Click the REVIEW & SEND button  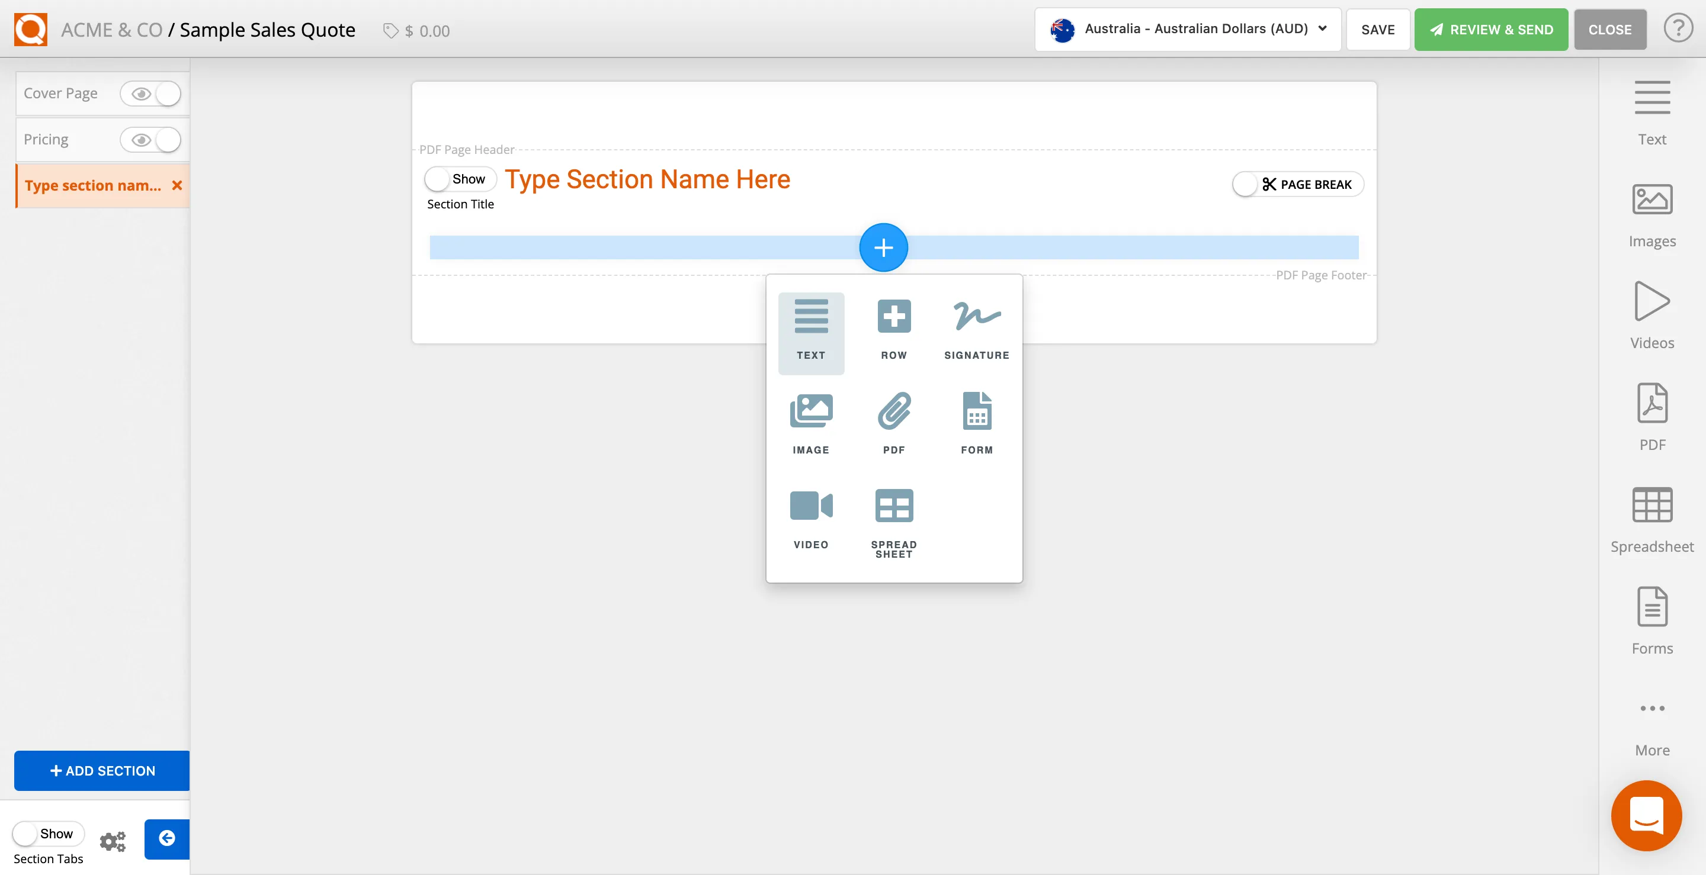(1490, 29)
